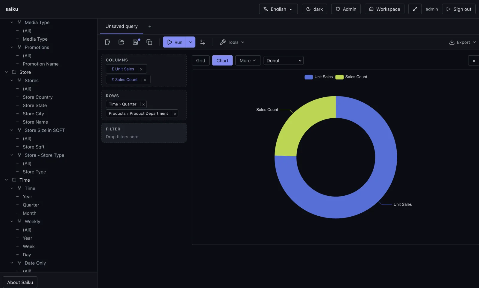Remove Sales Count measure with its x
479x288 pixels.
pos(145,80)
